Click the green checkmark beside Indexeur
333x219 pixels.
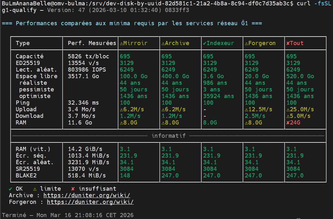[x=205, y=43]
